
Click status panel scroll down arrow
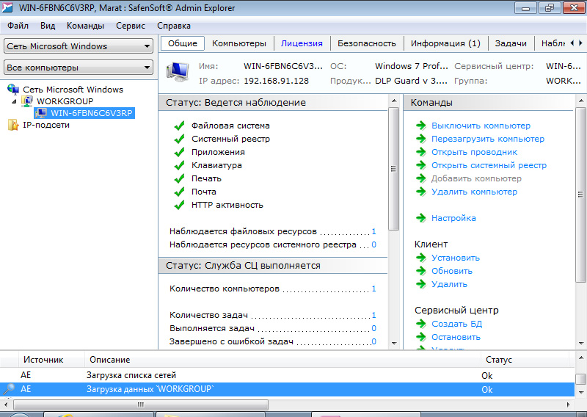click(x=394, y=343)
